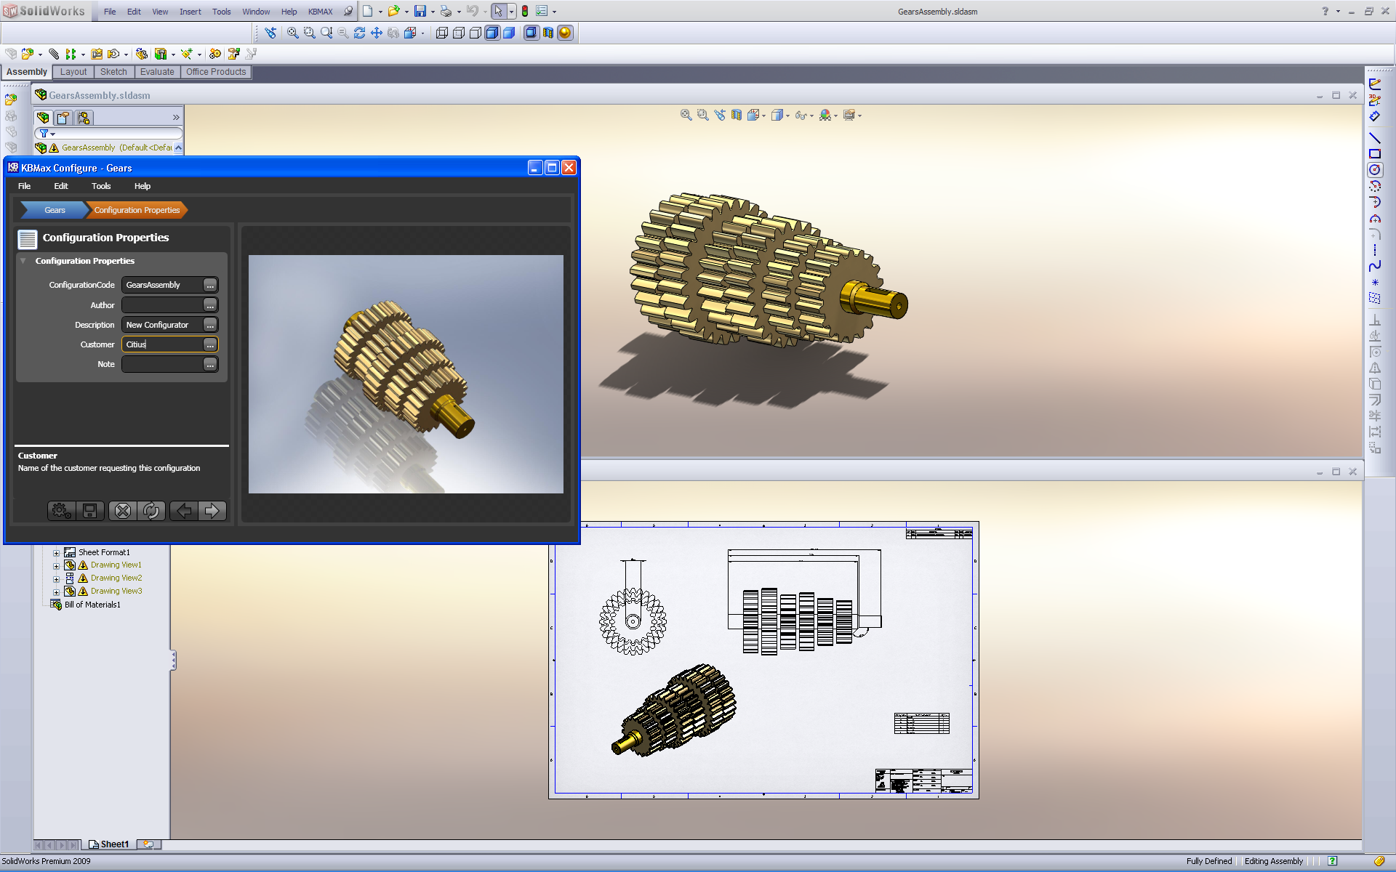
Task: Select the Configuration Properties tab
Action: click(136, 210)
